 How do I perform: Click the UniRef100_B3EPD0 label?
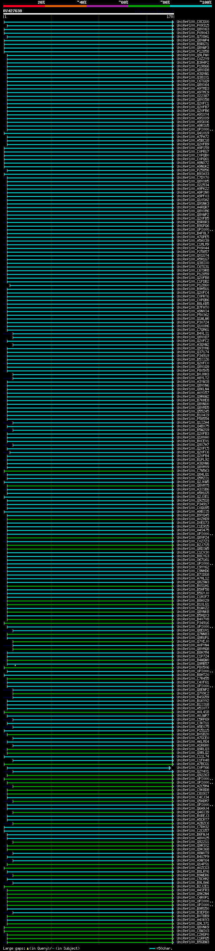[193, 912]
